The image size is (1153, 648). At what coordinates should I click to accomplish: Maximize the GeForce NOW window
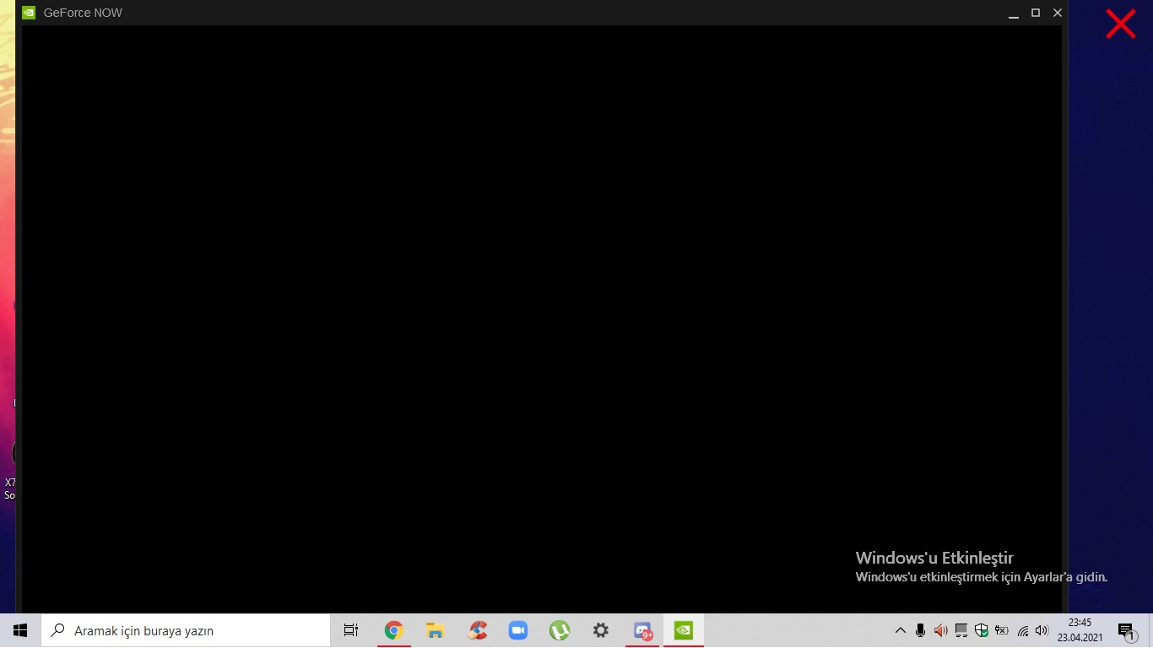[x=1036, y=13]
